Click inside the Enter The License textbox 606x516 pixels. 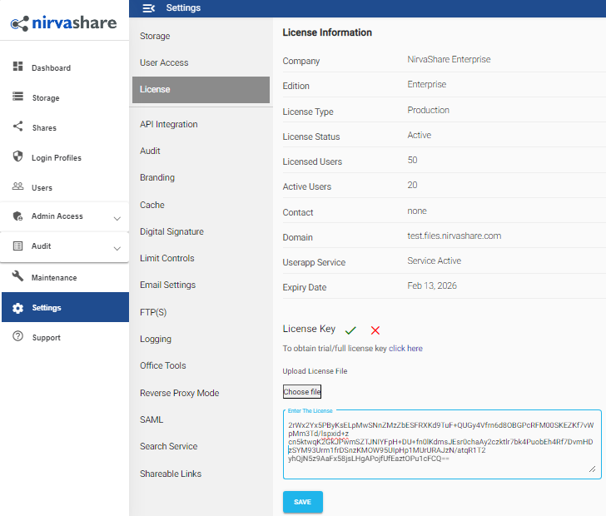tap(439, 445)
